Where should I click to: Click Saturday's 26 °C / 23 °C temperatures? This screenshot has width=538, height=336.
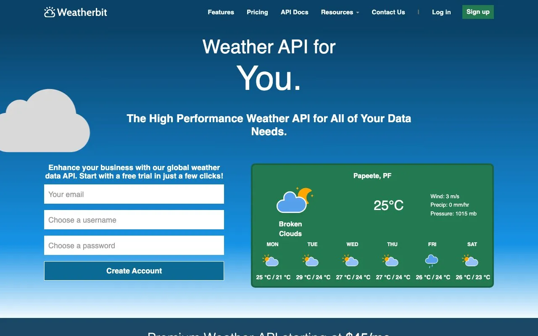(473, 277)
